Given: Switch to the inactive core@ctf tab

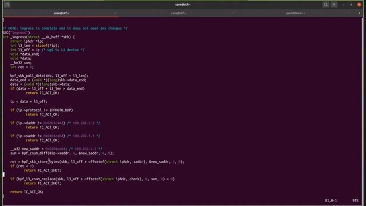Looking at the screenshot, I should tap(178, 13).
